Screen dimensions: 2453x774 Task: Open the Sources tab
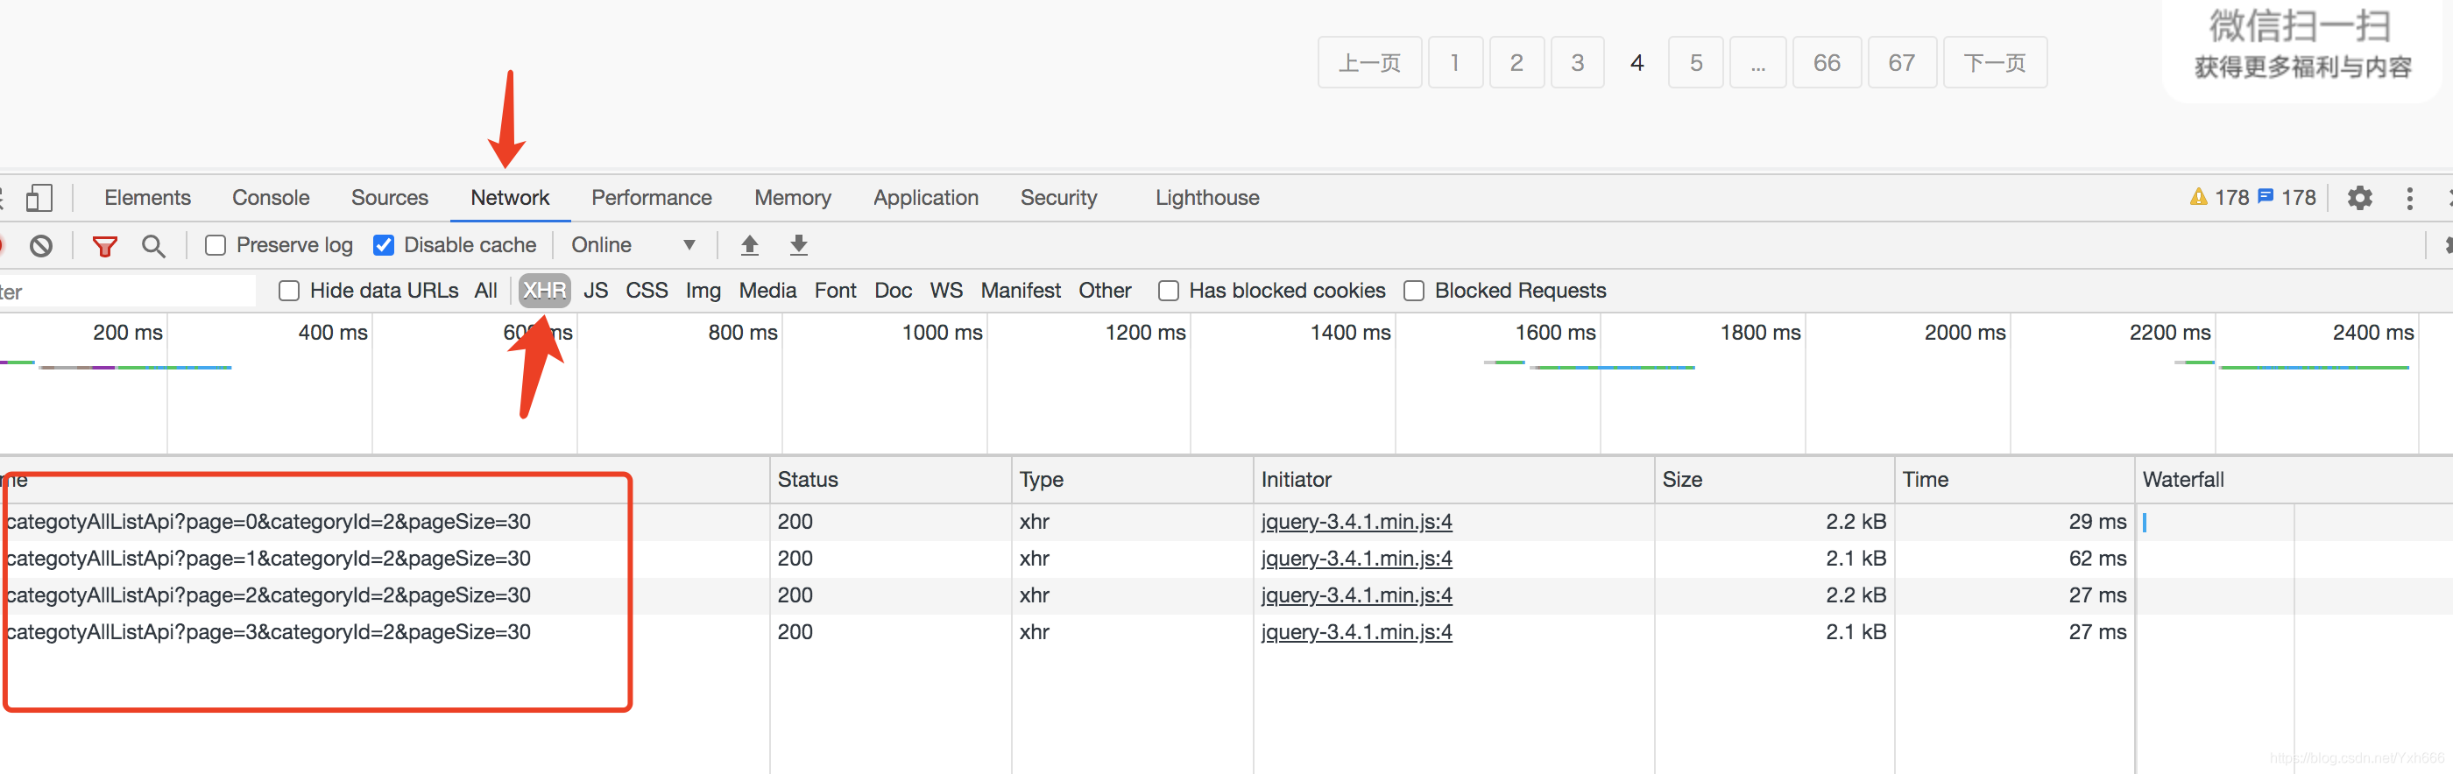(390, 197)
